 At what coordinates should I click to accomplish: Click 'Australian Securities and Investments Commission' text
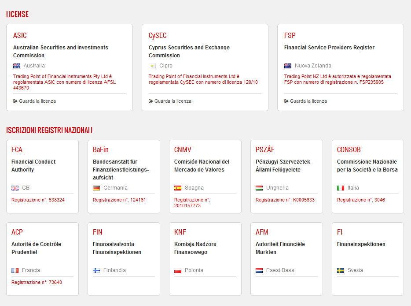click(x=61, y=52)
